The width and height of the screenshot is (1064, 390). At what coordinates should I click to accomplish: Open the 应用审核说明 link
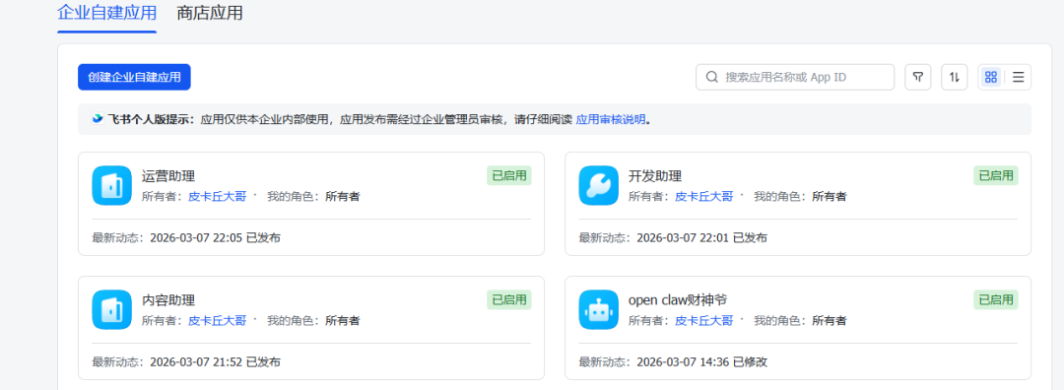[611, 120]
